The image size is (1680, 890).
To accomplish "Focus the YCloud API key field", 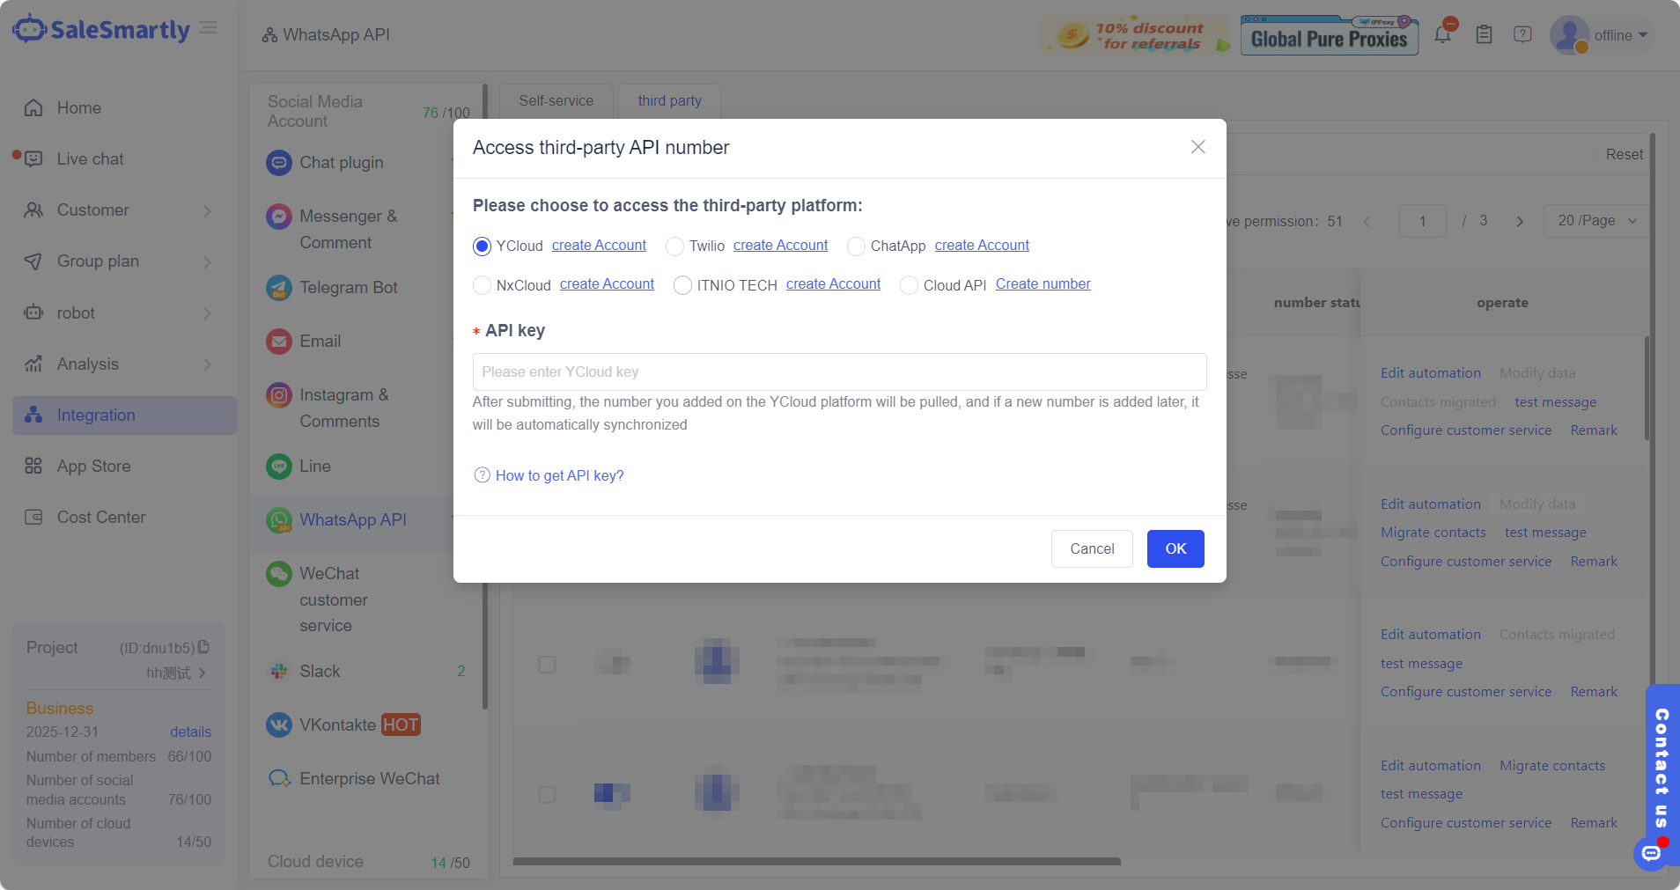I will 839,372.
